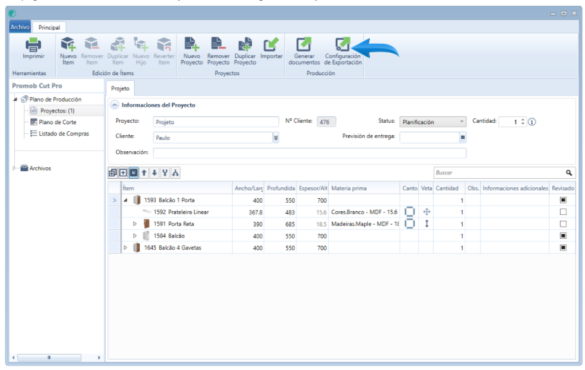
Task: Toggle Revisado for 1645 Balcão 4 Gavetas
Action: pos(563,247)
